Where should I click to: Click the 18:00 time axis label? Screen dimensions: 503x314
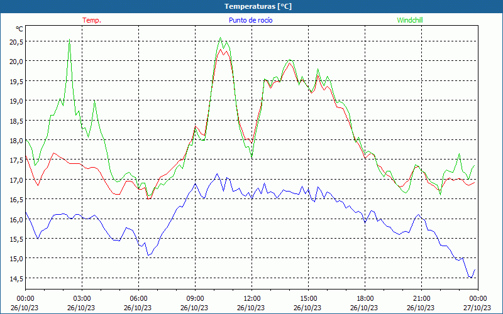point(365,299)
